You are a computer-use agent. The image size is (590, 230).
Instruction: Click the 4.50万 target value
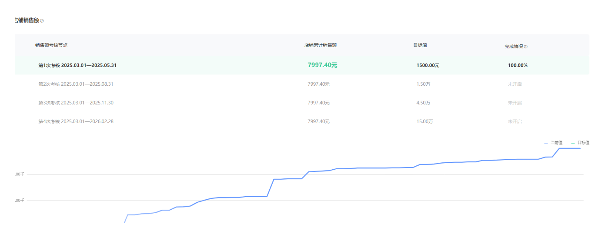tap(423, 103)
